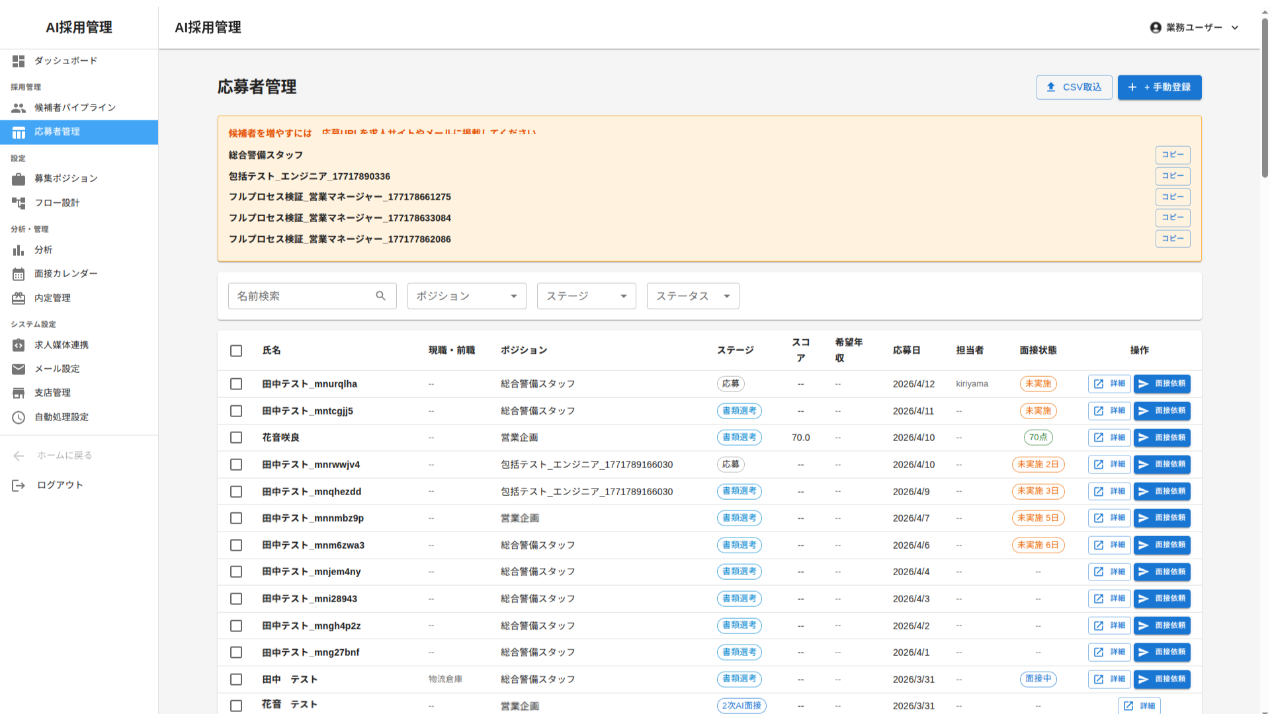Screen dimensions: 1270x714
Task: Click the 応募者管理 table icon in sidebar
Action: tap(19, 132)
